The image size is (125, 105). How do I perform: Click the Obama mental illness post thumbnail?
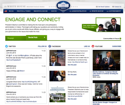pos(57,58)
